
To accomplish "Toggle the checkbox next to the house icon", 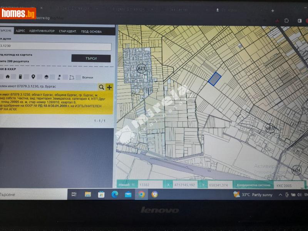I will [x=14, y=77].
